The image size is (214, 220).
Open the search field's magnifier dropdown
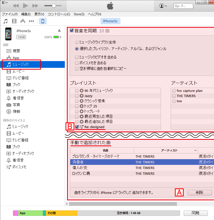point(177,6)
